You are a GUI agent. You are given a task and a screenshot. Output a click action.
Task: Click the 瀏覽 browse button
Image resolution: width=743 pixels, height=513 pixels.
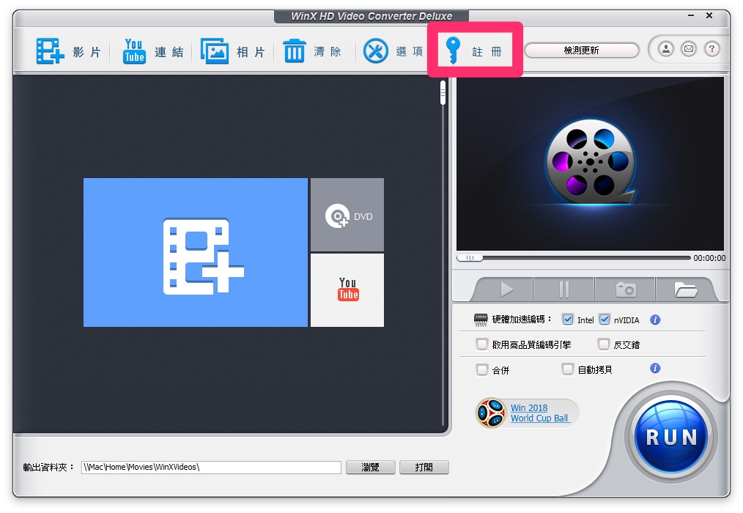(371, 467)
